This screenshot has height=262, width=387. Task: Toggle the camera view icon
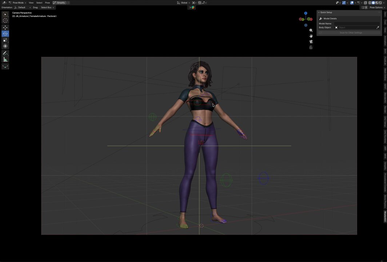(311, 42)
